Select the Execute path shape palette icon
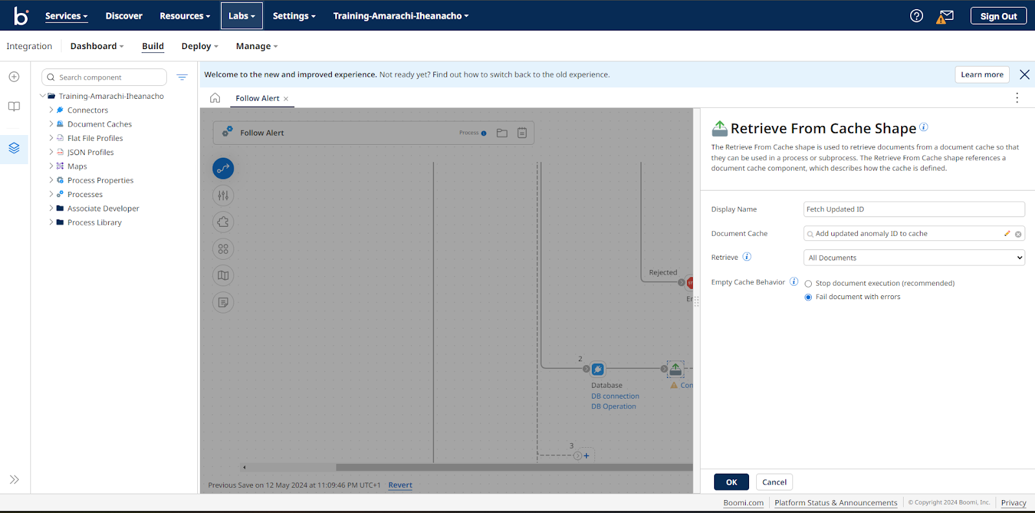1035x513 pixels. [223, 169]
